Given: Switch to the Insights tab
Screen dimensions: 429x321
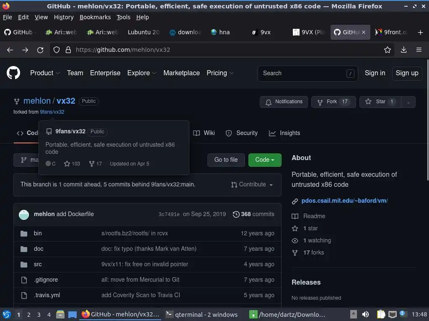Looking at the screenshot, I should [x=284, y=133].
